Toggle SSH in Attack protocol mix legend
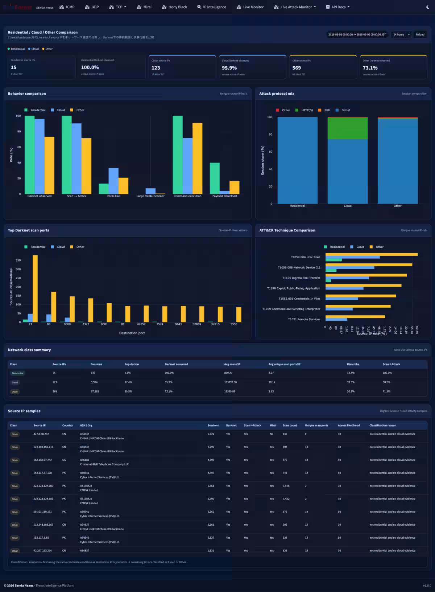 pyautogui.click(x=324, y=110)
